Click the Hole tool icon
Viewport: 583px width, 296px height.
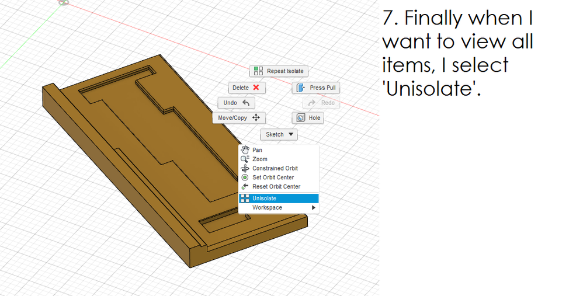click(x=301, y=118)
